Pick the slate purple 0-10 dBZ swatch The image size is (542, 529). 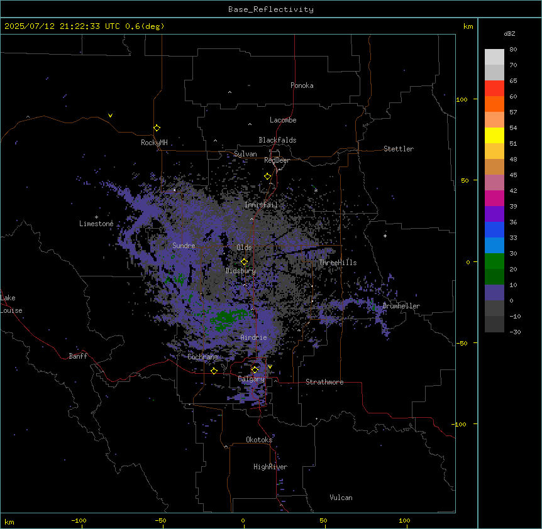coord(494,293)
